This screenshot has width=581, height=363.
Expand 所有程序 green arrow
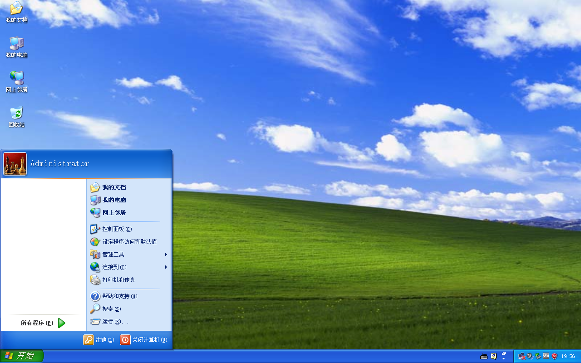pyautogui.click(x=62, y=323)
